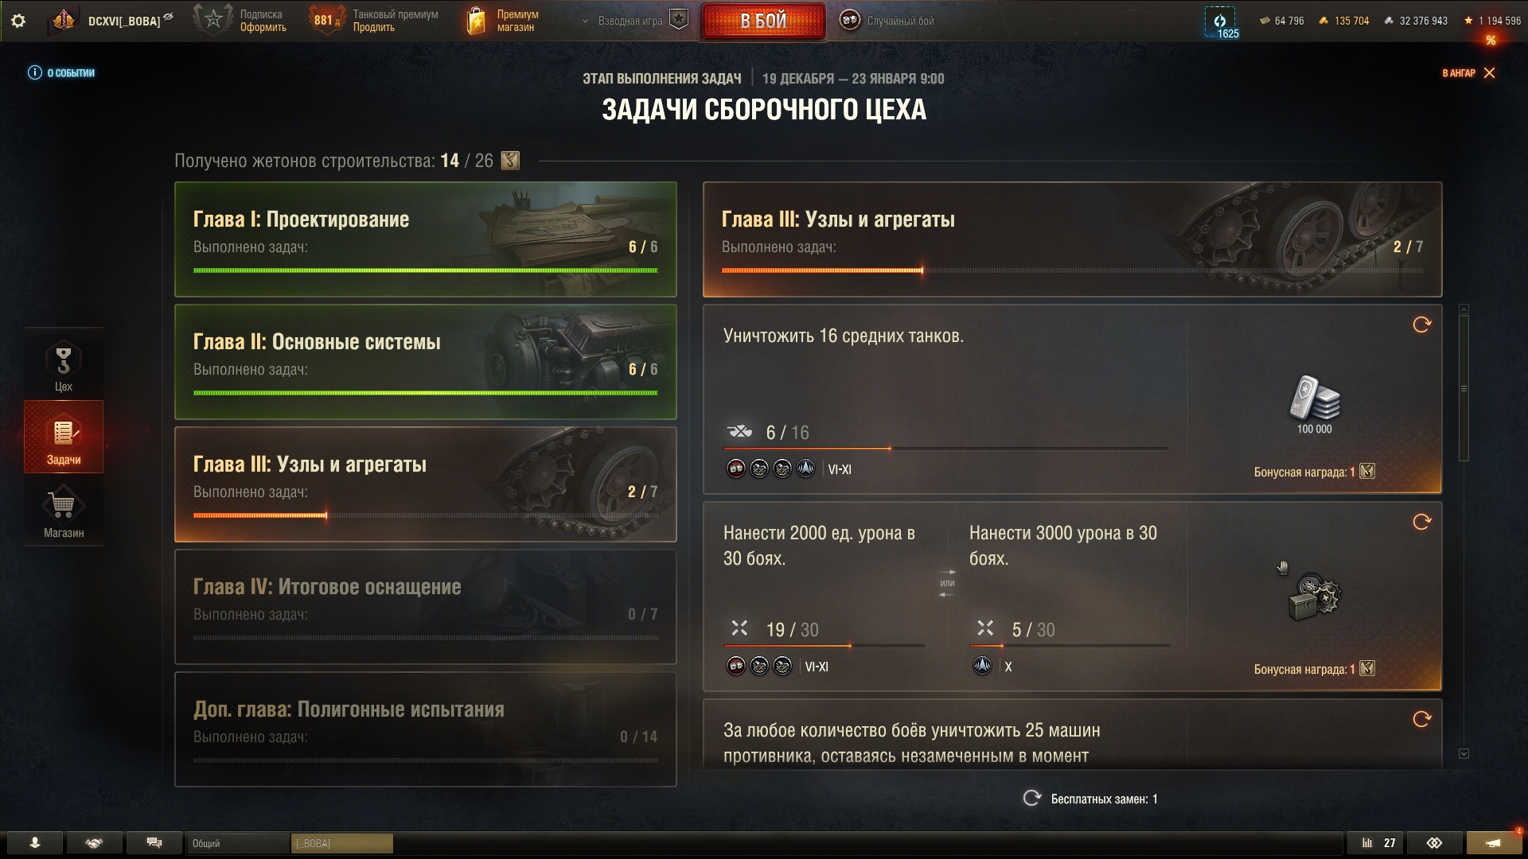Select Глава I: Проектирование chapter card
This screenshot has width=1528, height=859.
(426, 239)
